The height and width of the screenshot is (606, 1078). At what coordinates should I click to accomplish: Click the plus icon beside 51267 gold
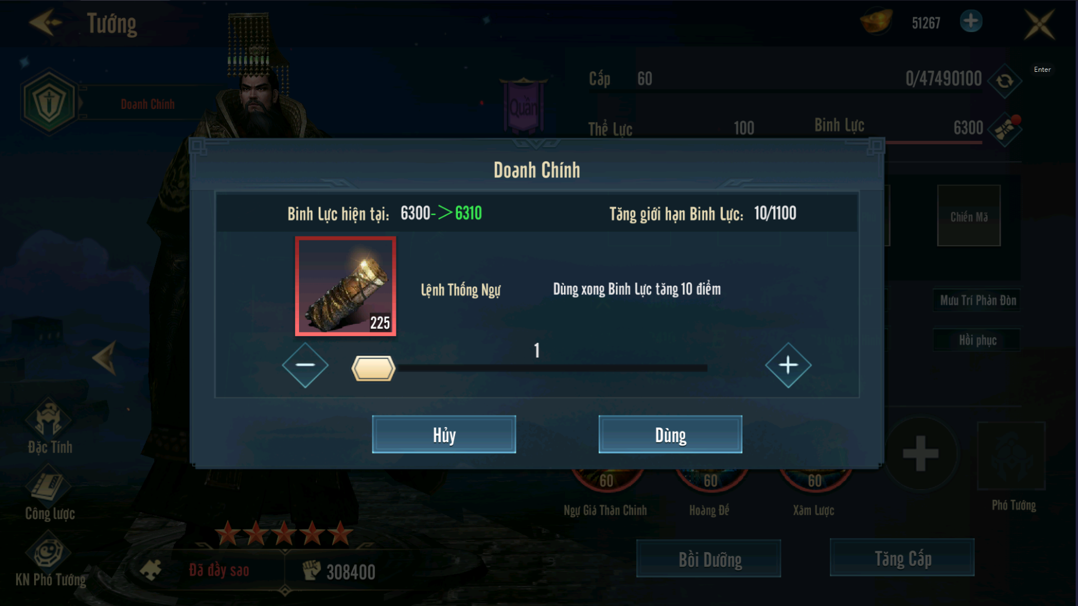[x=971, y=21]
